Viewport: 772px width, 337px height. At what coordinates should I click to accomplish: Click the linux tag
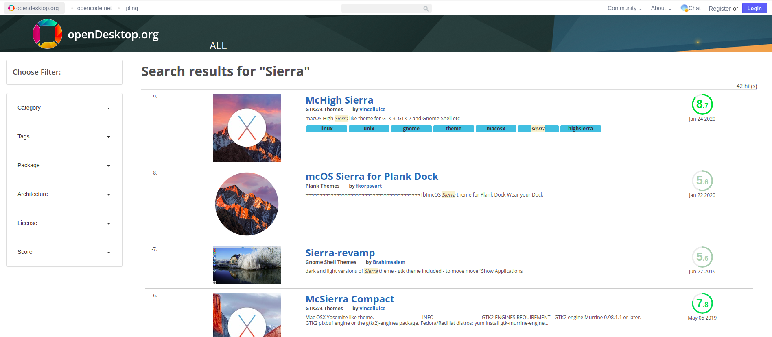pyautogui.click(x=326, y=129)
